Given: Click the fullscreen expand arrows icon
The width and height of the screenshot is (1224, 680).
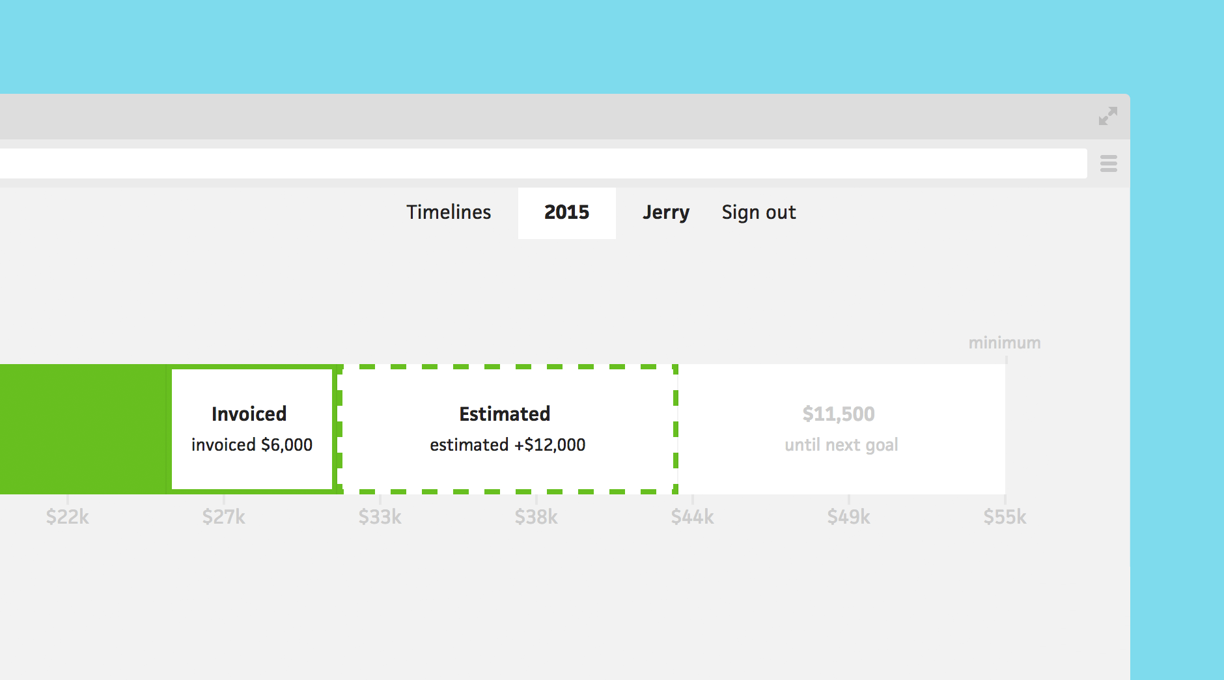Looking at the screenshot, I should [1107, 117].
